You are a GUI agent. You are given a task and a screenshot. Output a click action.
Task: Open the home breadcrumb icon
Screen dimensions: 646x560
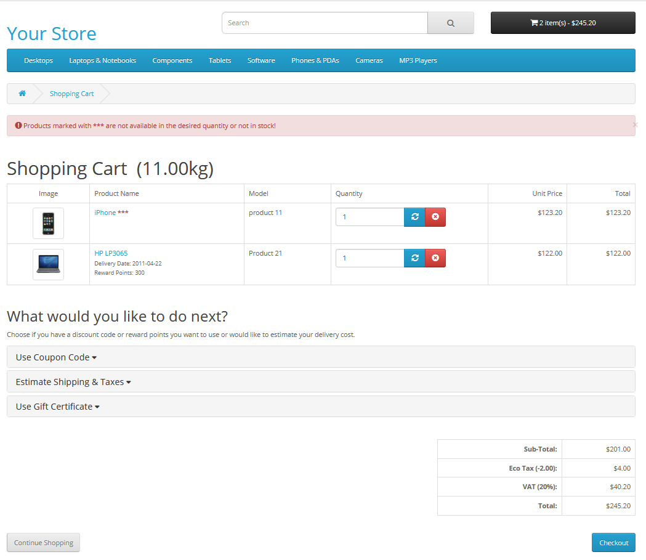(x=22, y=94)
